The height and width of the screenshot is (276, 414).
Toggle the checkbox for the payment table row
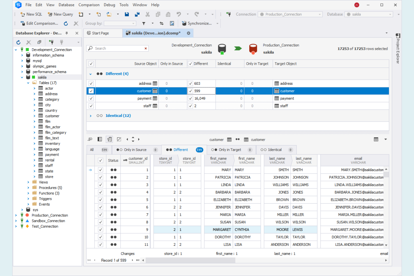[x=91, y=98]
